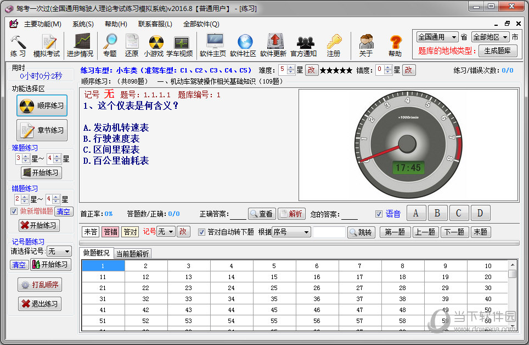Image resolution: width=529 pixels, height=345 pixels.
Task: Open 根据 序号 dropdown
Action: [x=291, y=232]
